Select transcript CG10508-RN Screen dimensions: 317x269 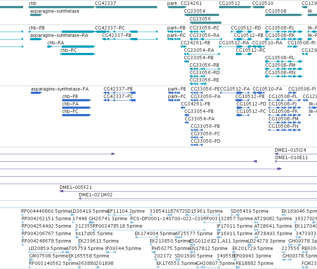tap(284, 76)
